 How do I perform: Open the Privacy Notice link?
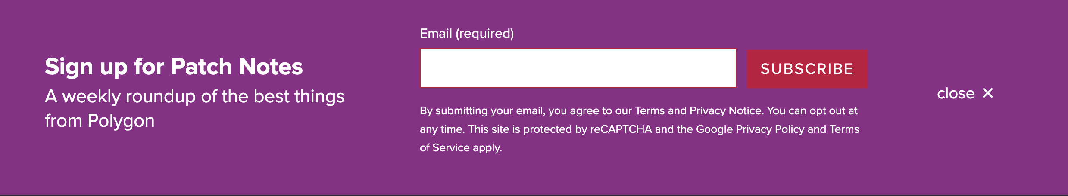click(725, 111)
